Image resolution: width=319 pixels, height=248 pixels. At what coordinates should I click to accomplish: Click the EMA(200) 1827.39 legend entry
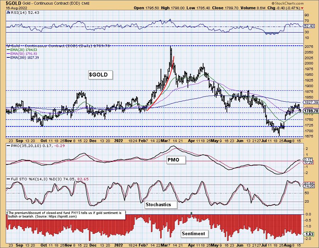click(23, 57)
